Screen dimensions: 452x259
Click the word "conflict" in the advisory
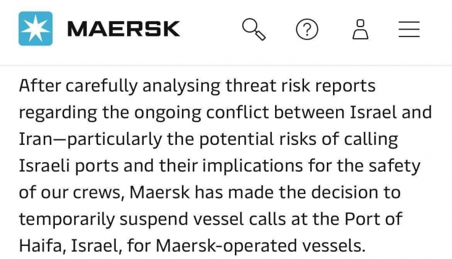(x=237, y=112)
